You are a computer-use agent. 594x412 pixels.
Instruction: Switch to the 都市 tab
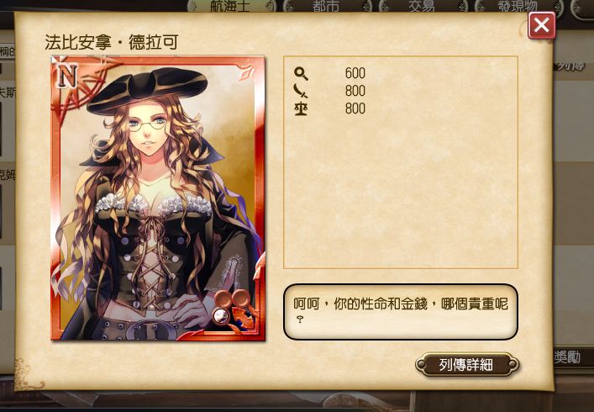(326, 6)
